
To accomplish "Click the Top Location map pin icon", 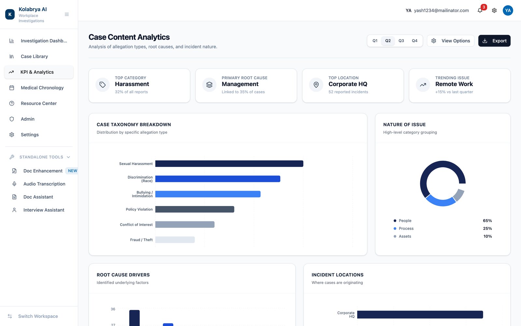I will (x=316, y=85).
